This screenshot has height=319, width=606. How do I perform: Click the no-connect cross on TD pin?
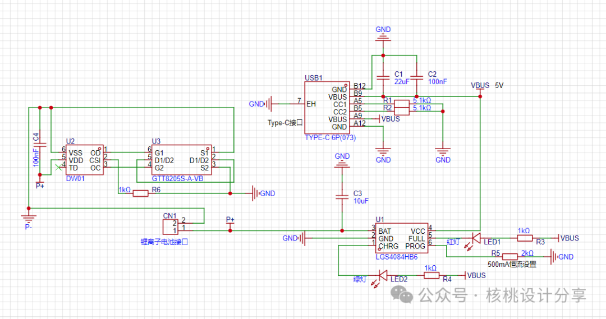[58, 167]
